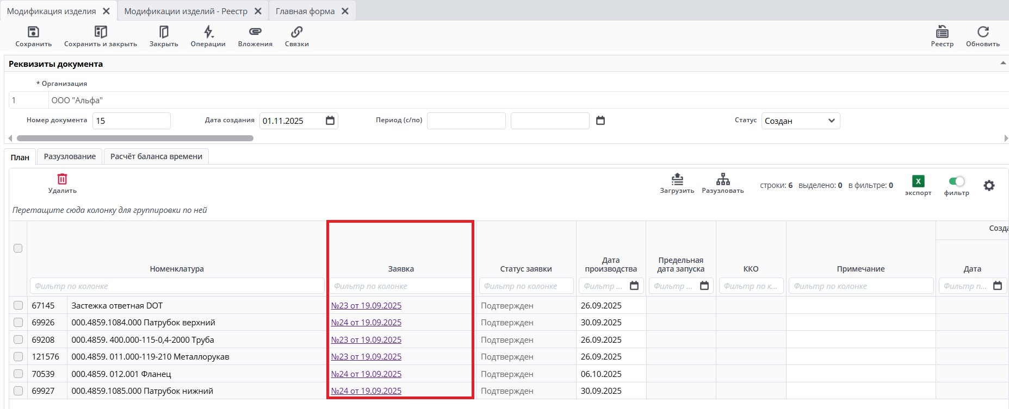Check the row checkbox for item 67145

18,305
